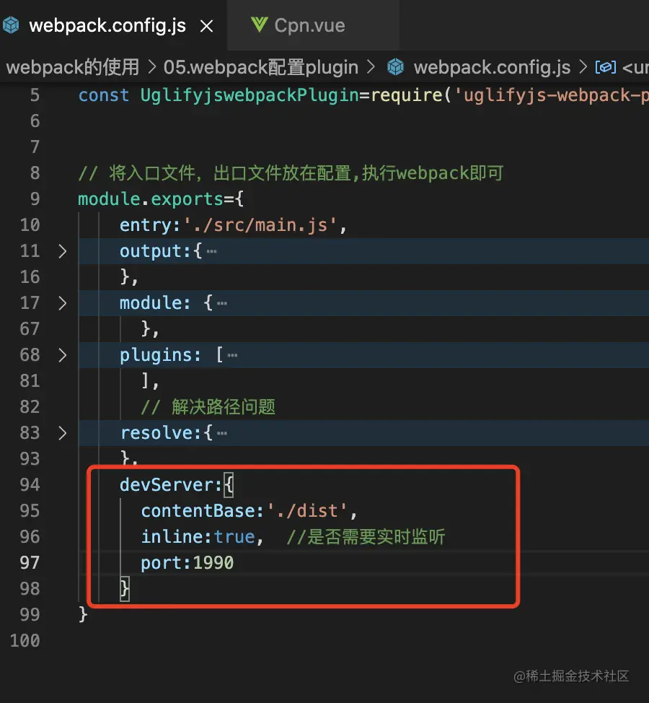Click the closing brace on line 99
The width and height of the screenshot is (649, 703).
click(83, 615)
